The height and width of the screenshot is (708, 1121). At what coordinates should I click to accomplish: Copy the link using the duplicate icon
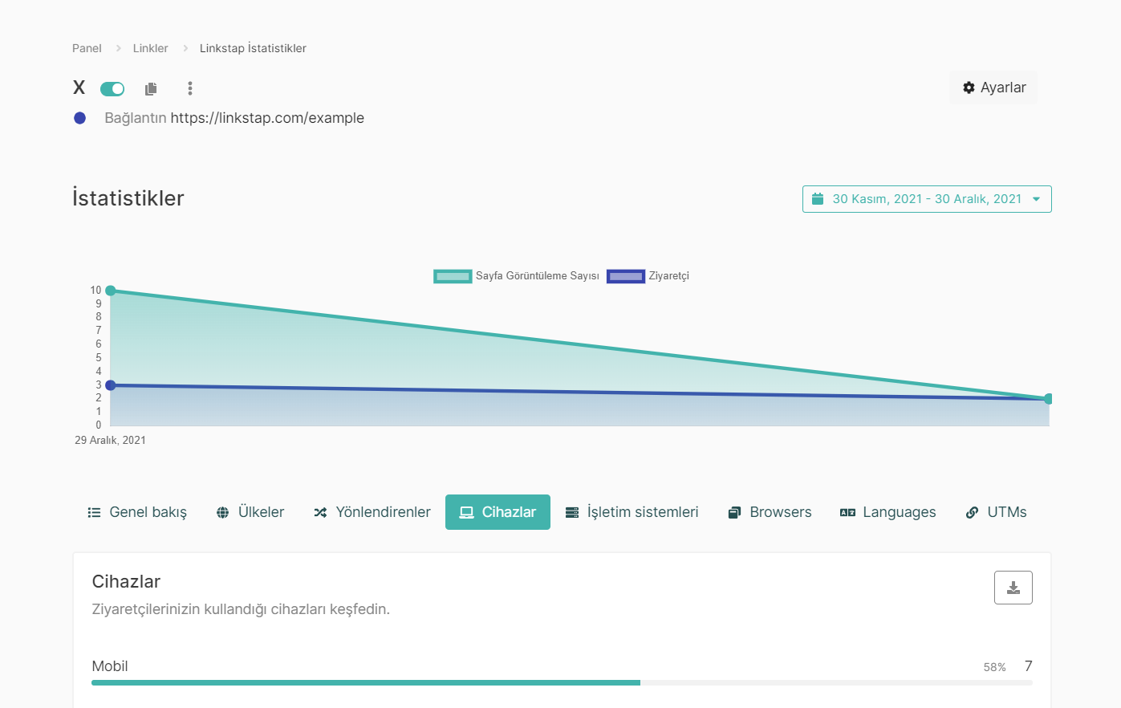tap(151, 88)
